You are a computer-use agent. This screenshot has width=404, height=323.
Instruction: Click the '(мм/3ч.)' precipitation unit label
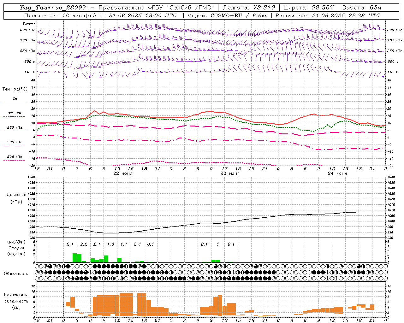[x=16, y=242]
